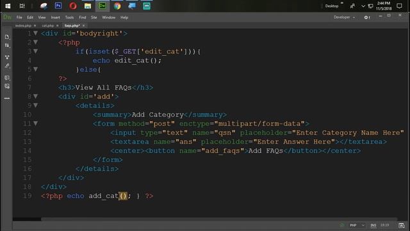
Task: Click the File Management arrows icon
Action: coord(7,46)
